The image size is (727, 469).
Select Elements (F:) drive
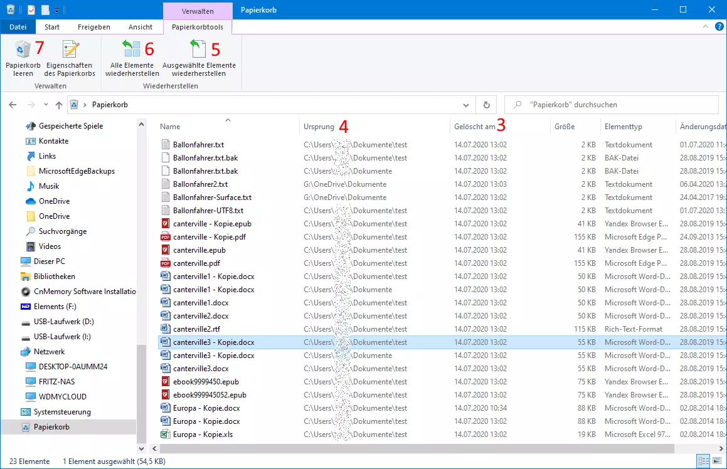(x=55, y=307)
